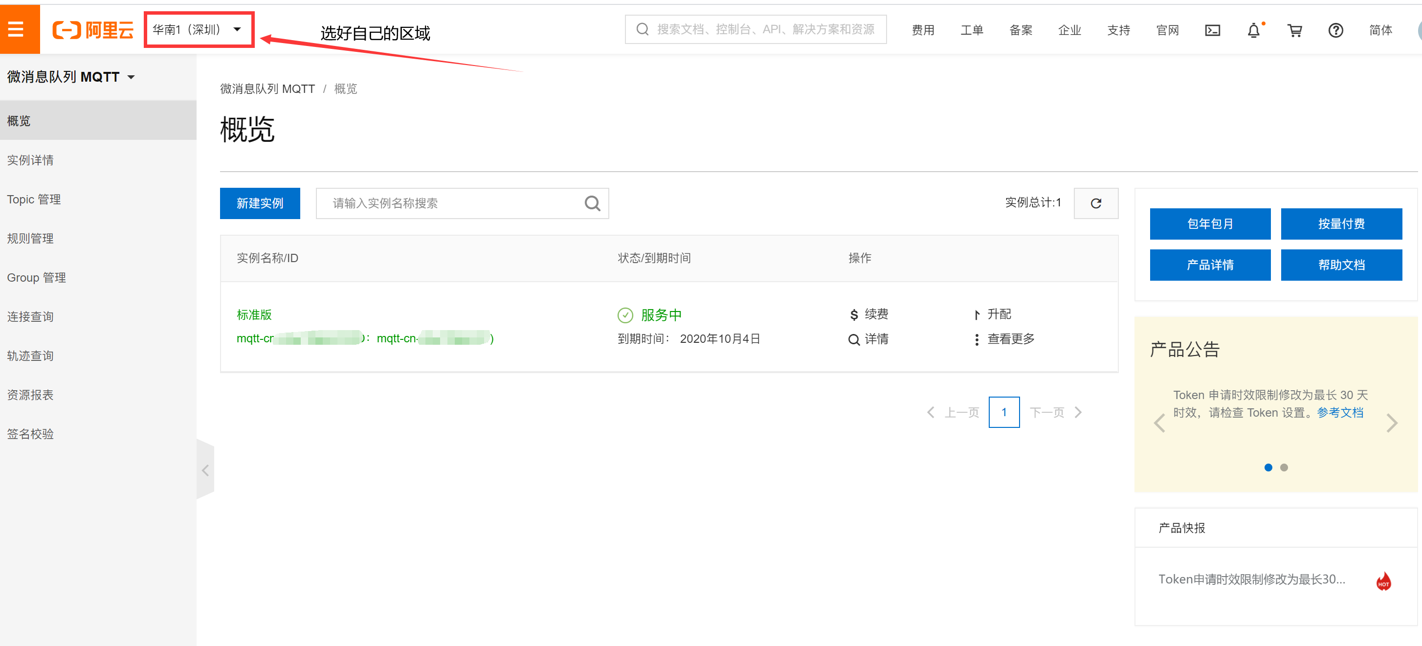Select first announcement carousel dot
1422x646 pixels.
point(1268,468)
